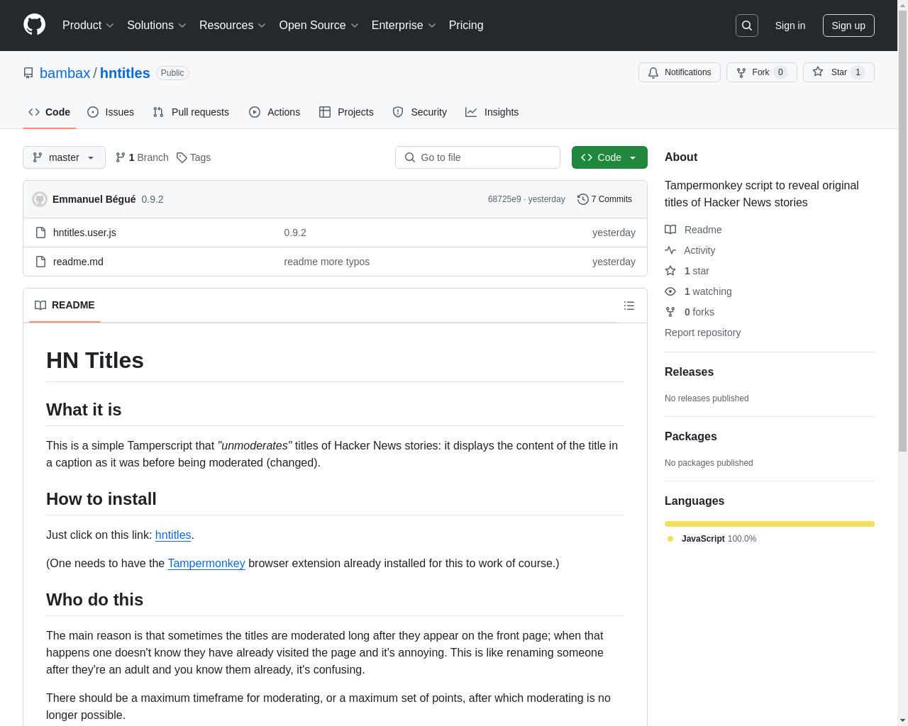
Task: Click the yellow JavaScript color dot
Action: pyautogui.click(x=670, y=539)
